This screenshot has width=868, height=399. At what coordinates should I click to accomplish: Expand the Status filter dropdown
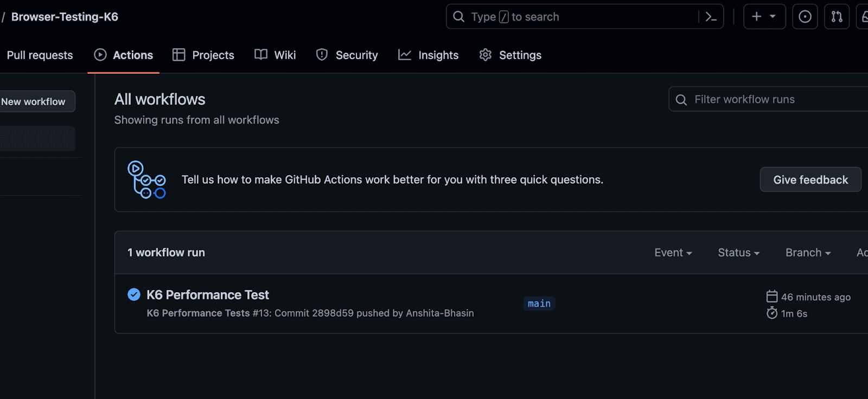click(739, 253)
